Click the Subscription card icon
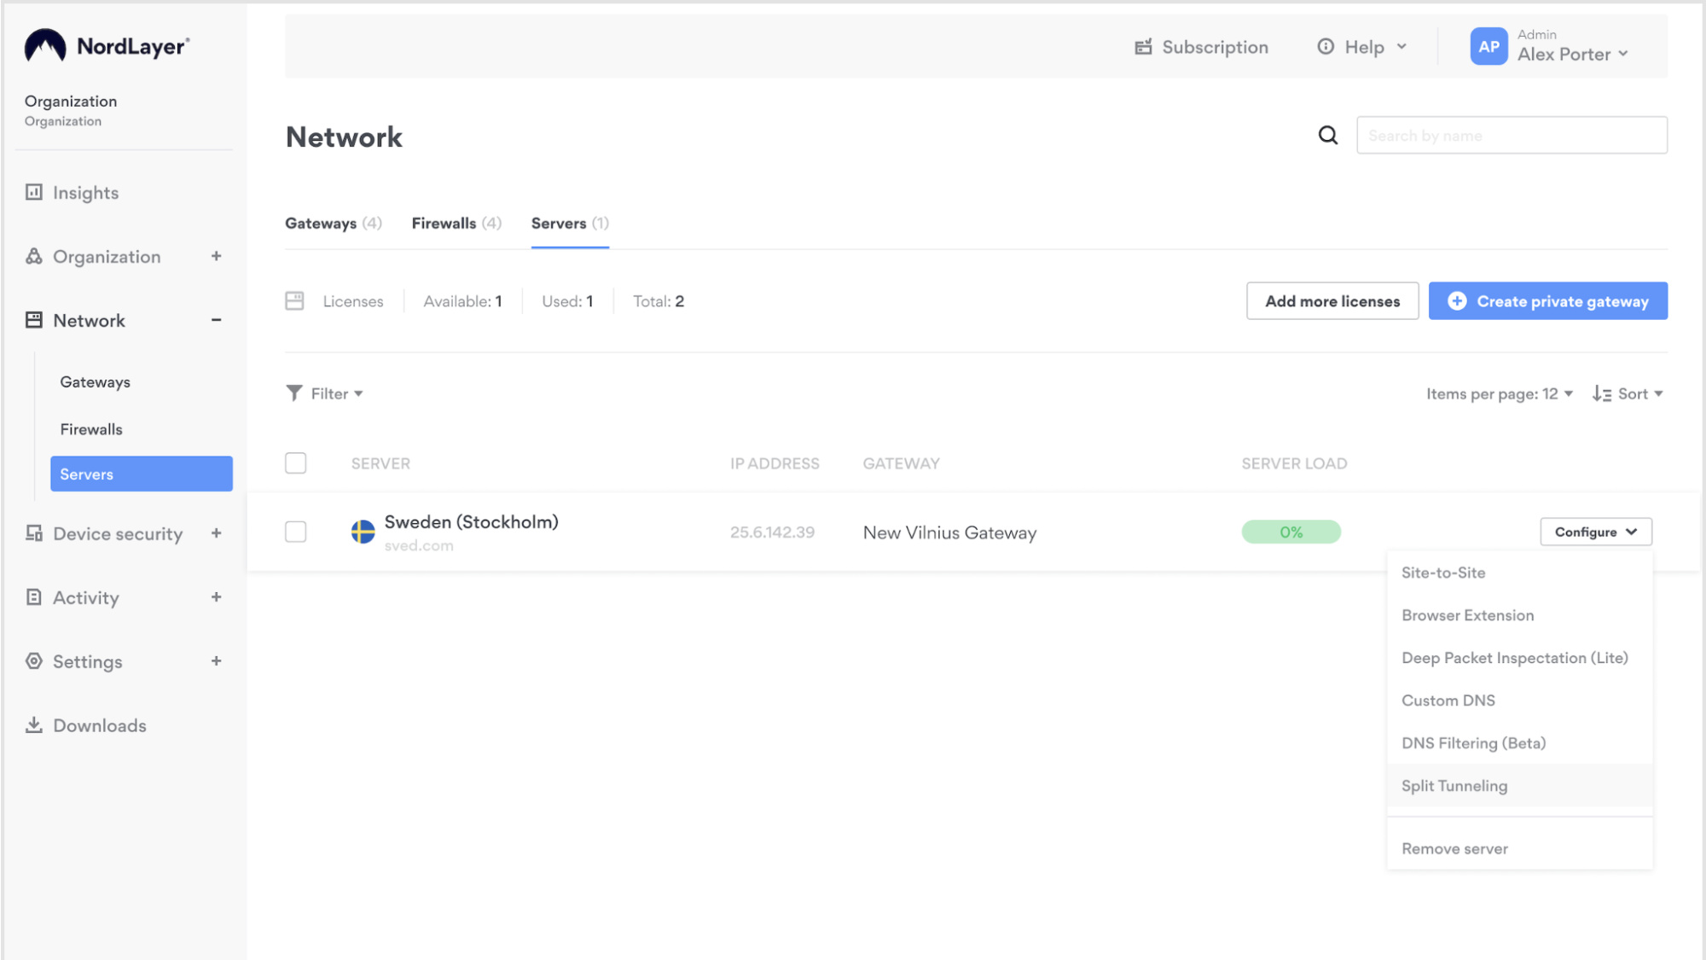 (1143, 47)
